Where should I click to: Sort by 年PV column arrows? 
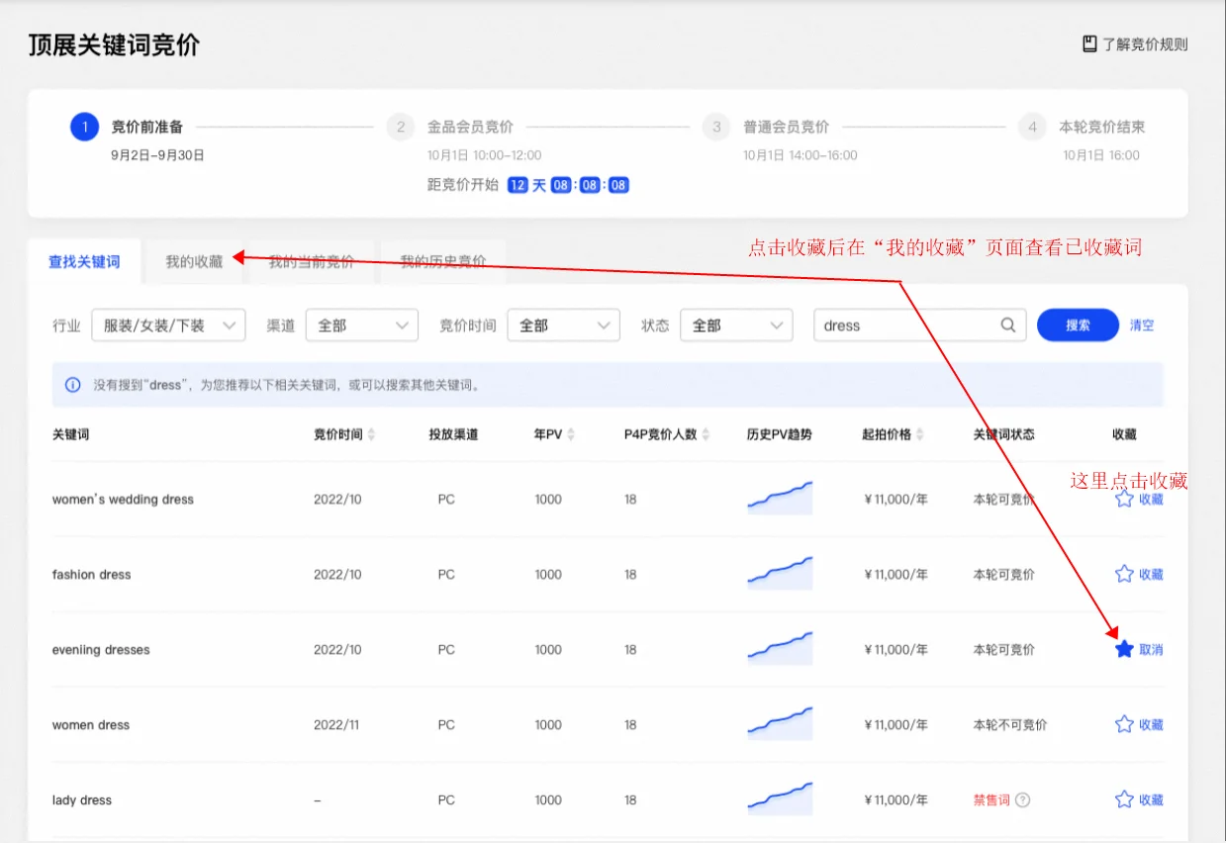click(571, 434)
